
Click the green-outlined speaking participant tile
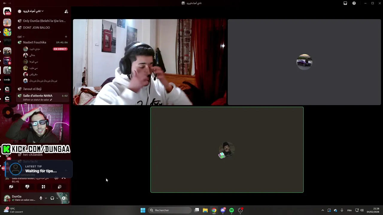pos(227,150)
